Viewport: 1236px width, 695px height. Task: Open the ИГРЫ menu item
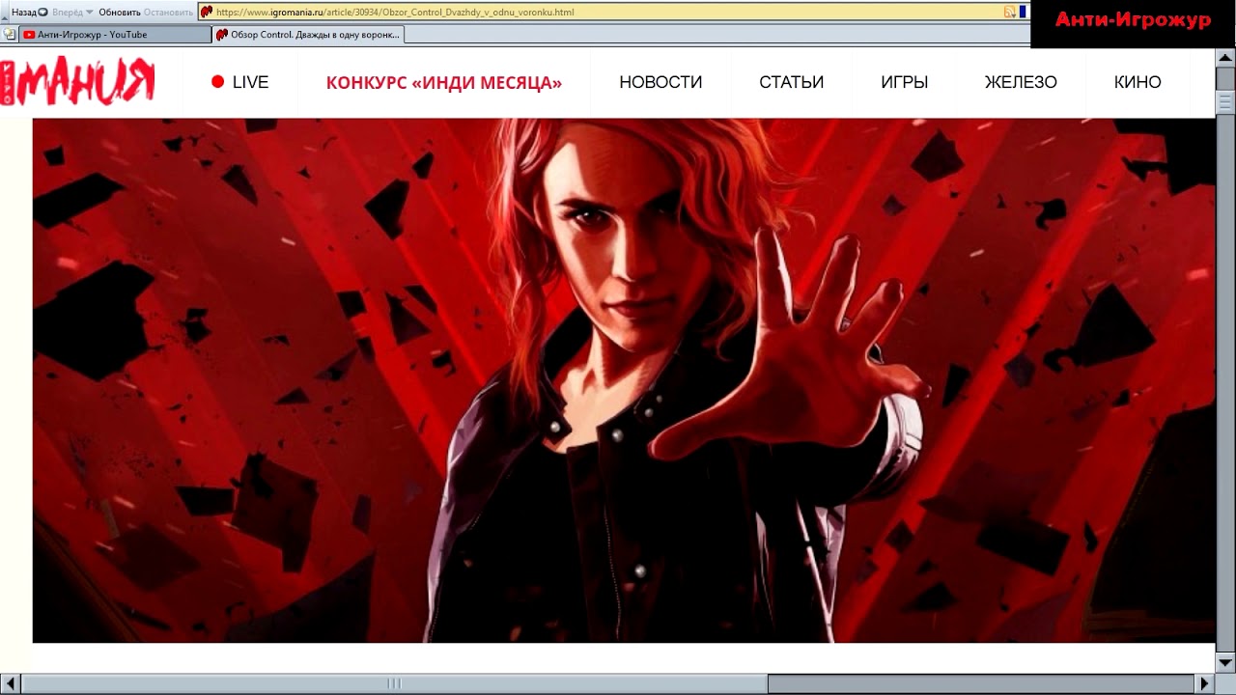click(x=905, y=82)
